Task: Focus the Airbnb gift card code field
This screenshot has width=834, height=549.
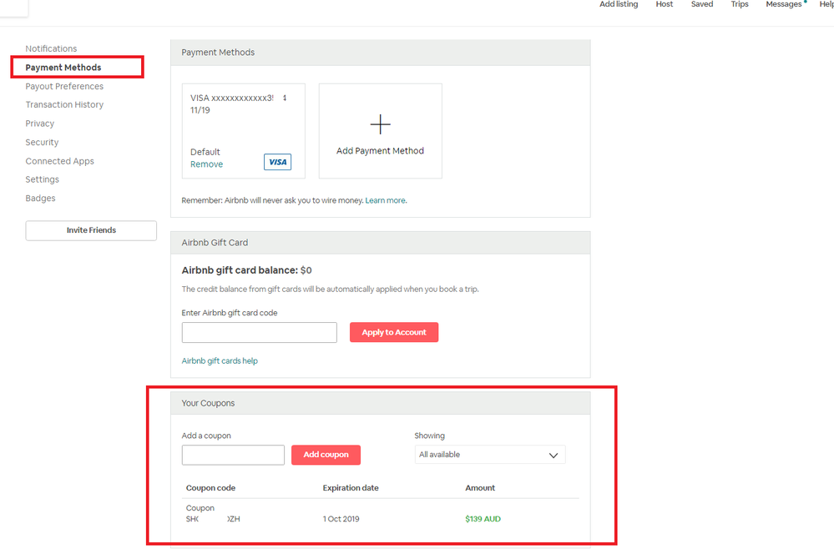Action: pos(259,332)
